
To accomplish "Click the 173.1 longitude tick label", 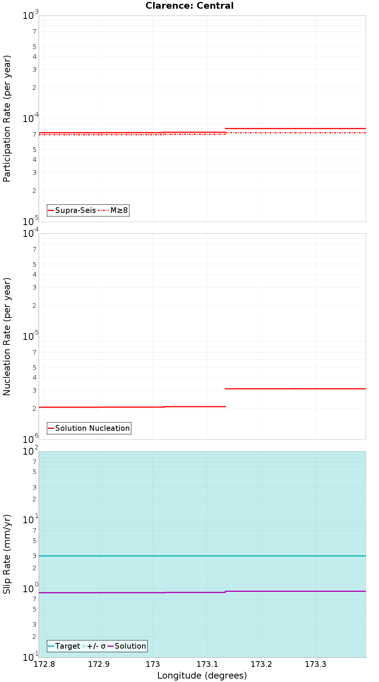I will [207, 664].
